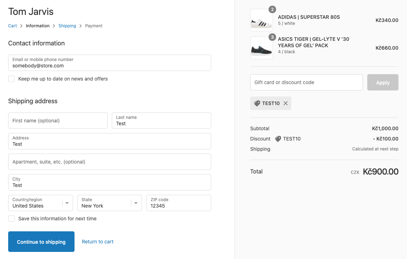Click the discount tag icon beside TEST10 chip
Screen dimensions: 407x259
point(257,103)
